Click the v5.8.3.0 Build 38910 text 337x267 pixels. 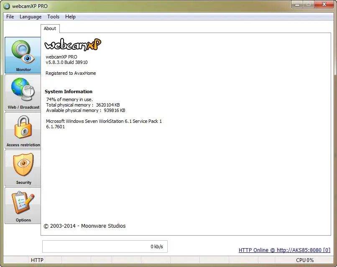[x=66, y=62]
